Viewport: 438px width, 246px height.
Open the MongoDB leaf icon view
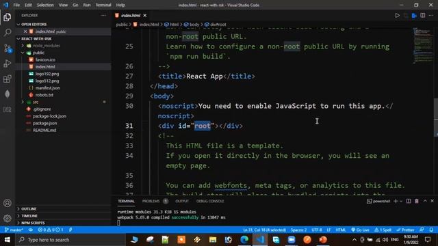(8, 94)
